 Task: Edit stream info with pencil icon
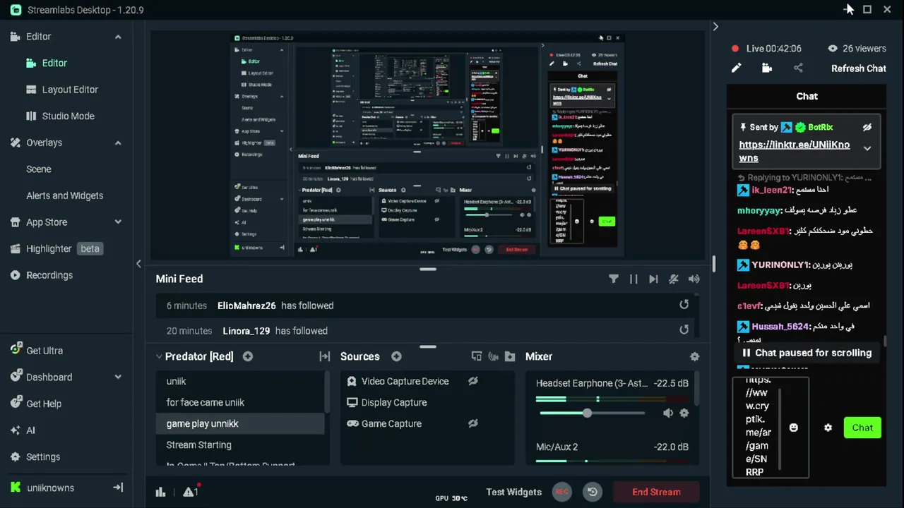point(736,68)
